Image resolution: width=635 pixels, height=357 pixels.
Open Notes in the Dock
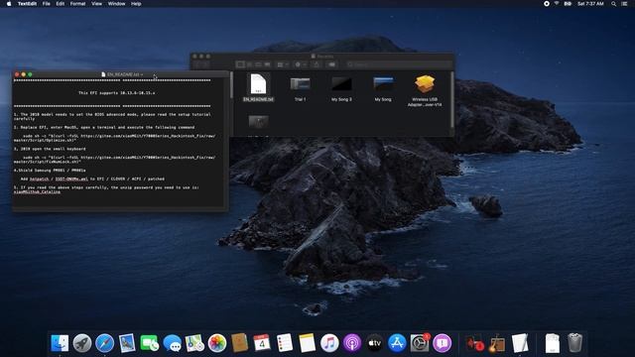pos(307,343)
